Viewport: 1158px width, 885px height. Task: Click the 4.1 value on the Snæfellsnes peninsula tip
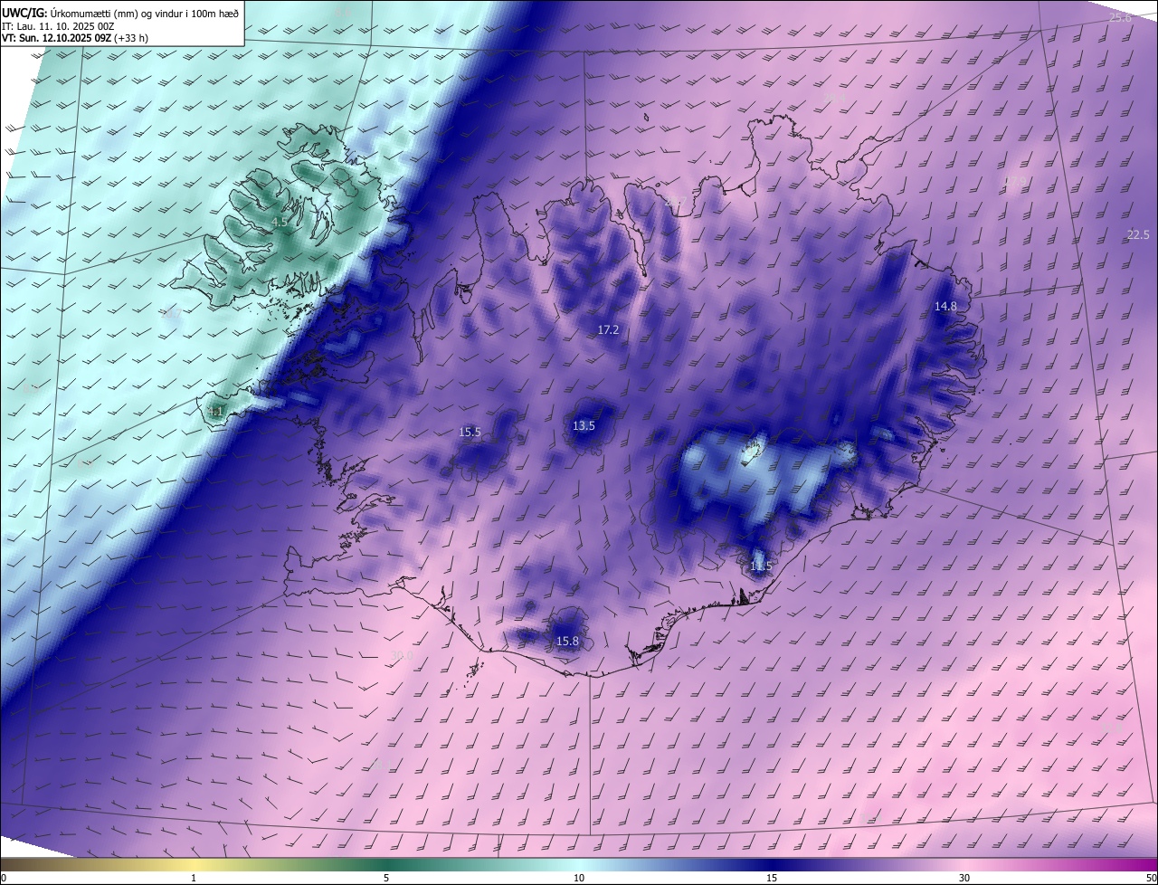click(215, 412)
